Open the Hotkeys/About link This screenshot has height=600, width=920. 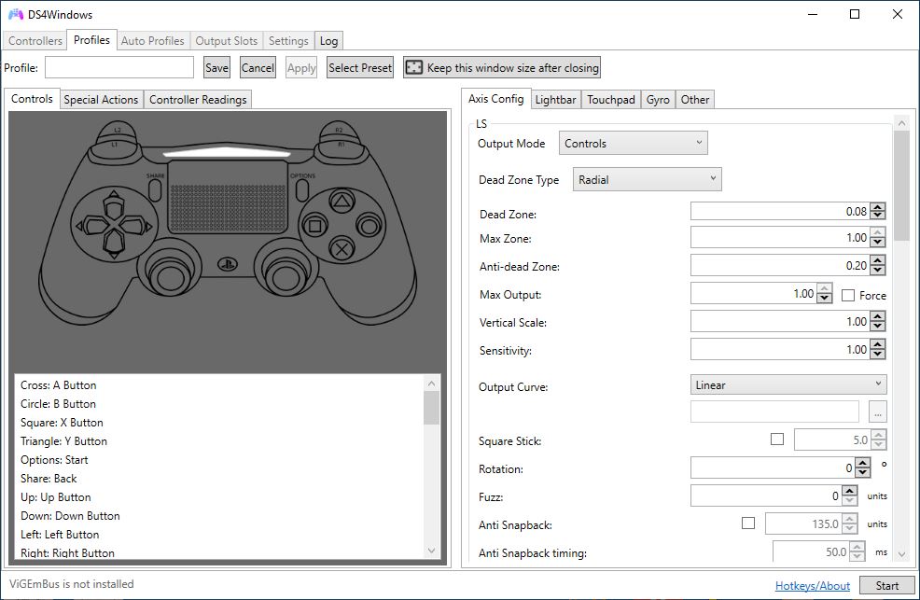pos(812,585)
